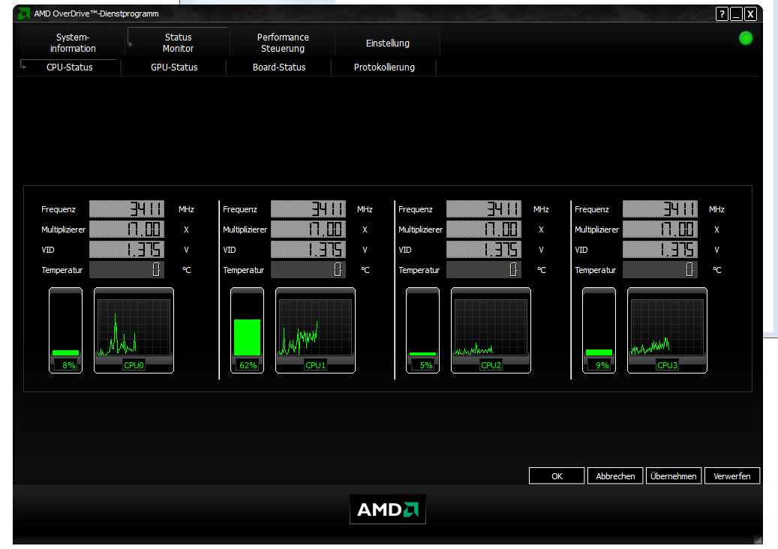Click the AMD OverDrive title bar icon

coord(23,14)
